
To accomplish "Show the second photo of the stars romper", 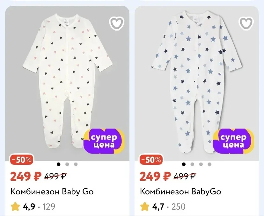I will (192, 164).
